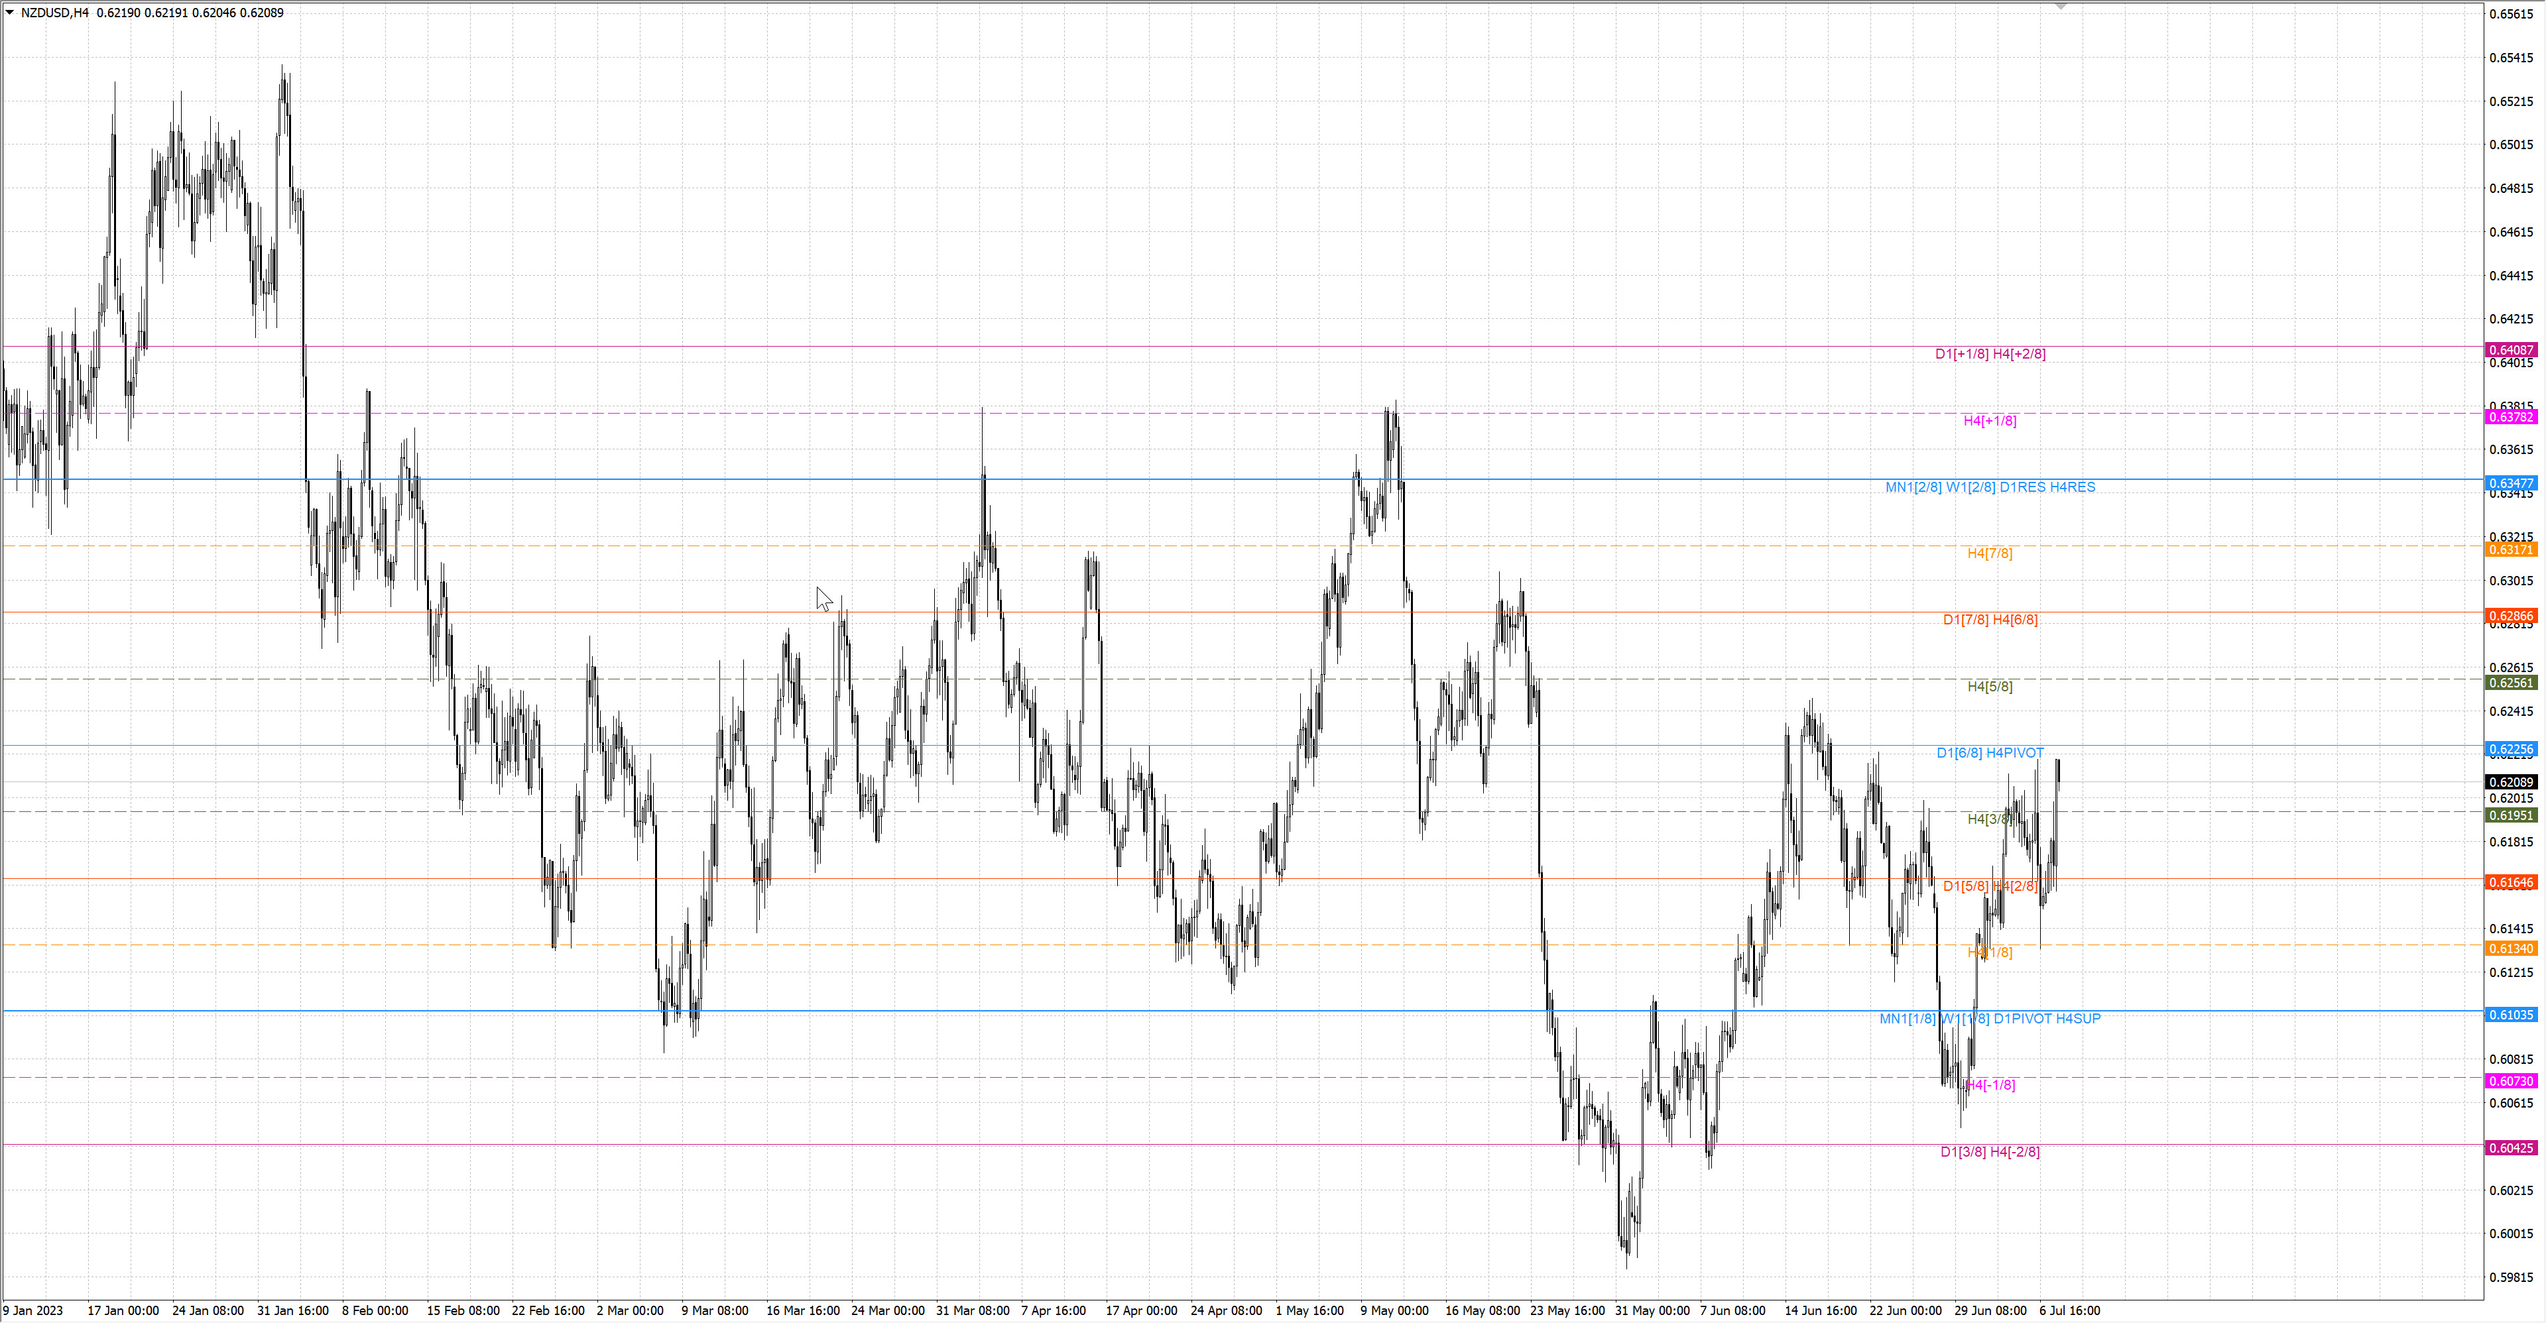The width and height of the screenshot is (2546, 1323).
Task: Click the small triangle before NZDUSD,H4 title
Action: (10, 13)
